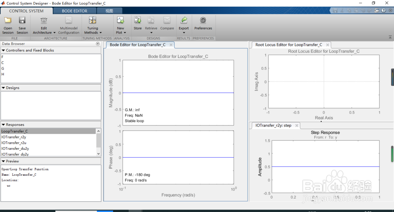Collapse the Responses section

coord(3,125)
